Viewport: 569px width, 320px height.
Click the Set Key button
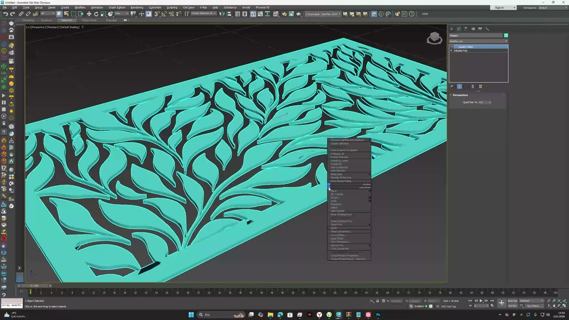pyautogui.click(x=513, y=306)
